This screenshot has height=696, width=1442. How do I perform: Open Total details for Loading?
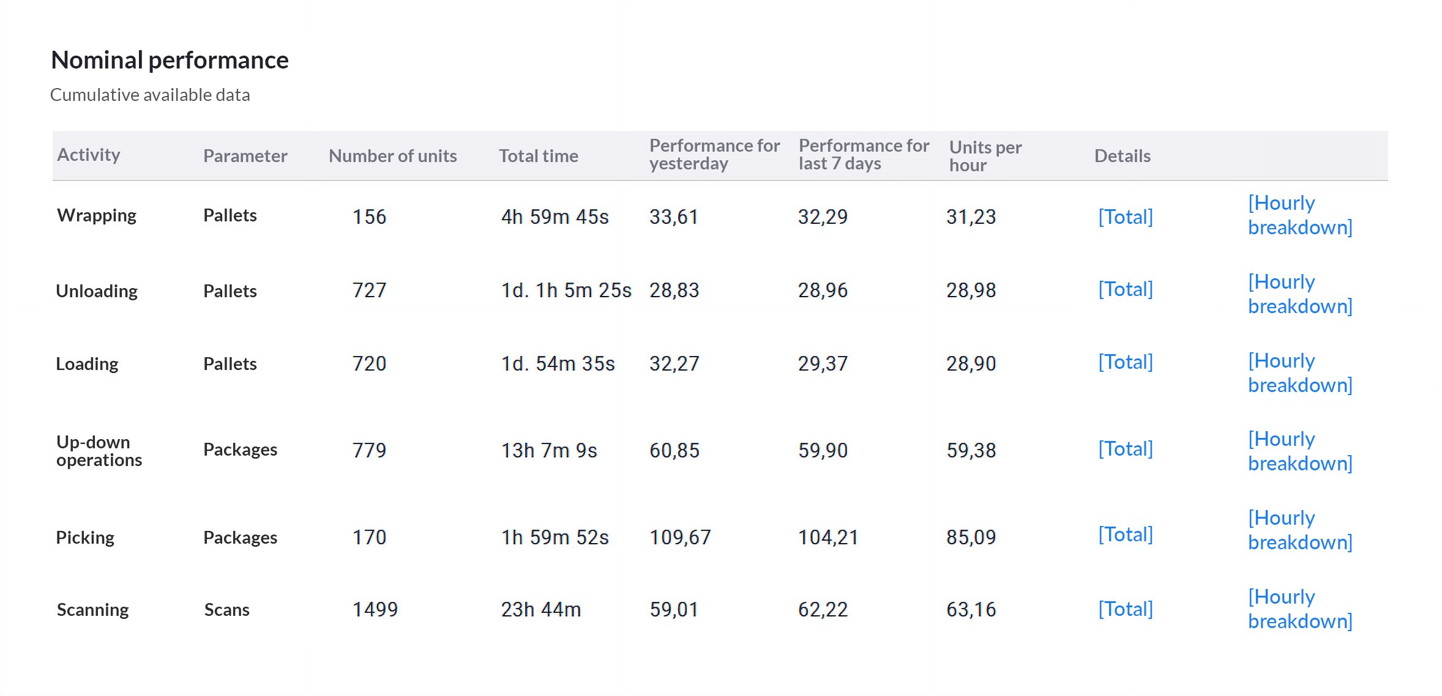tap(1125, 362)
